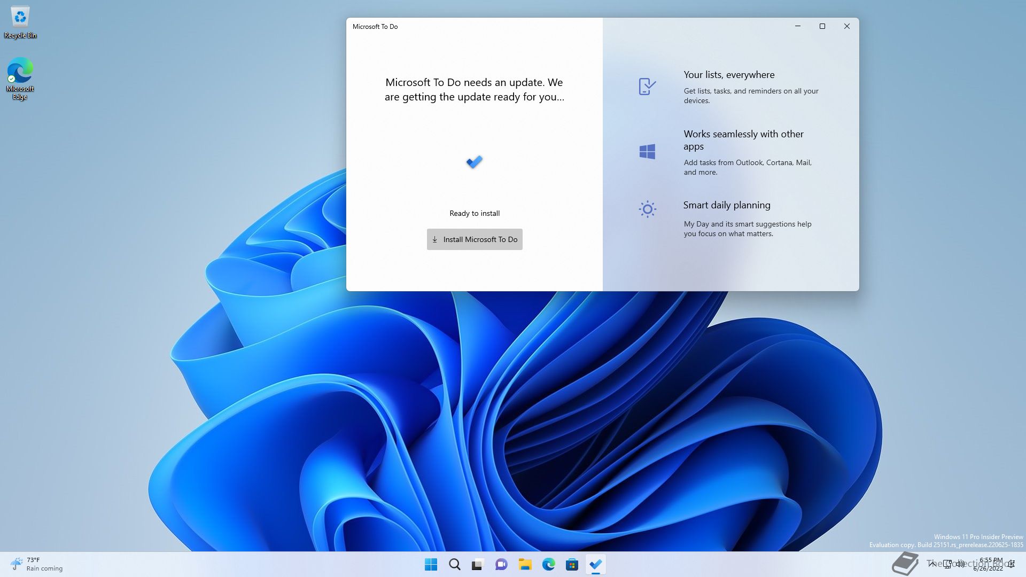Click the 'Microsoft To Do' window title text
Screen dimensions: 1026x577
375,27
